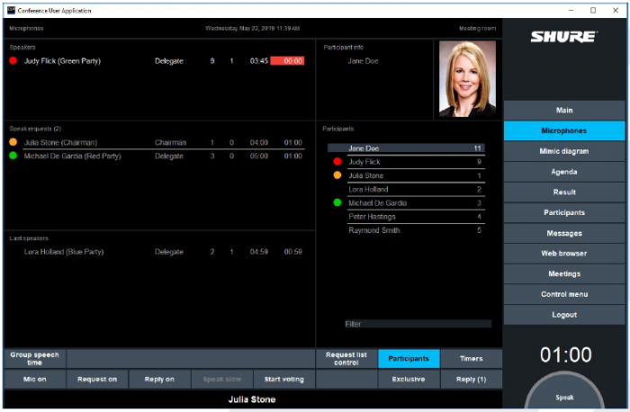Click Jane Doe's participant photo

(467, 79)
